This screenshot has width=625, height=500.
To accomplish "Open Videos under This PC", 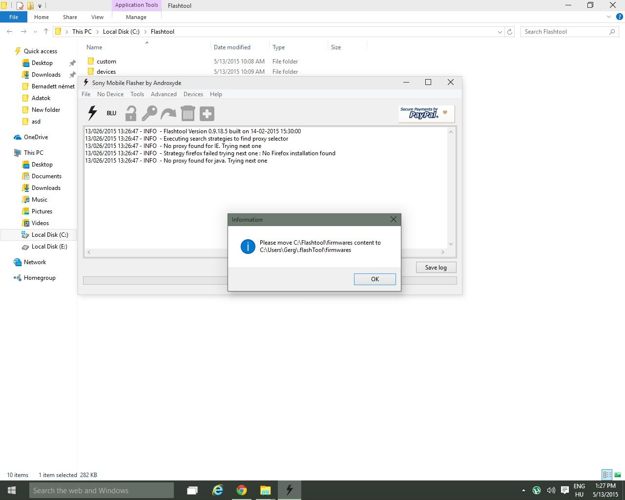I will (x=40, y=223).
